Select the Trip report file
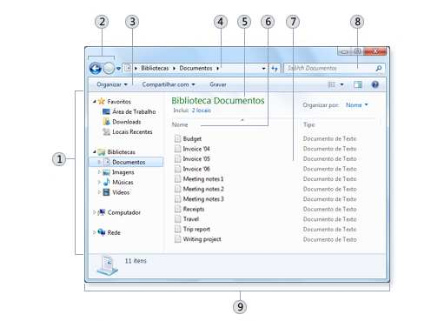The width and height of the screenshot is (431, 321). coord(196,229)
